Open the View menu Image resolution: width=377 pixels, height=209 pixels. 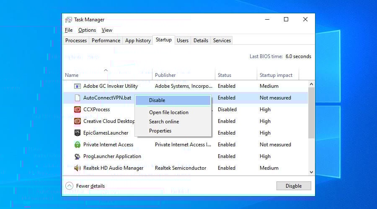pos(107,30)
